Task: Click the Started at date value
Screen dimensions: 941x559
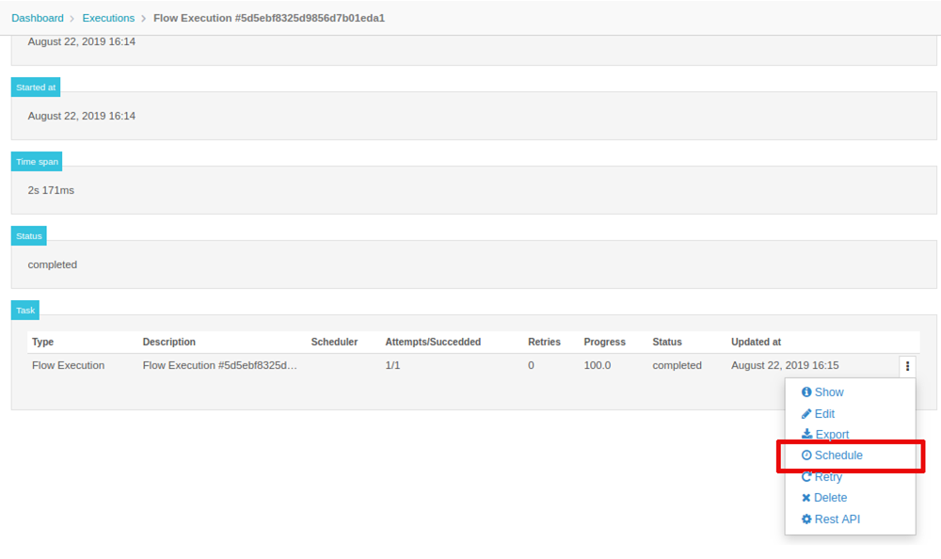Action: (x=82, y=116)
